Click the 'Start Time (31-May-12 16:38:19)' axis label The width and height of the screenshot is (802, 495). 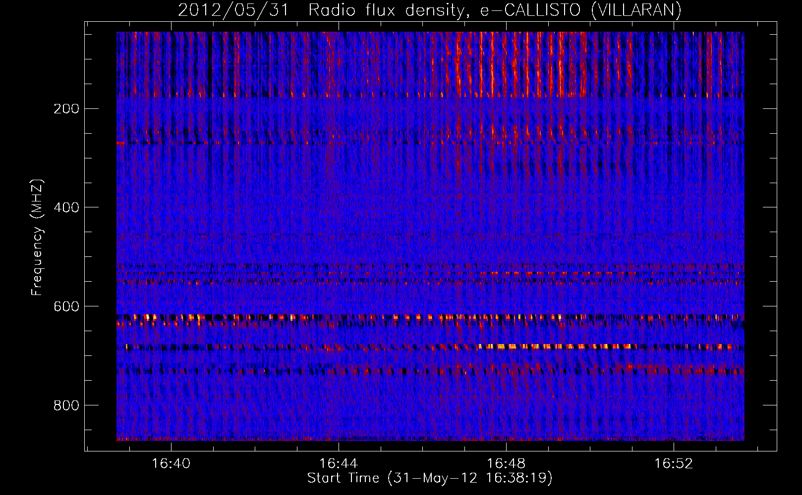[430, 478]
